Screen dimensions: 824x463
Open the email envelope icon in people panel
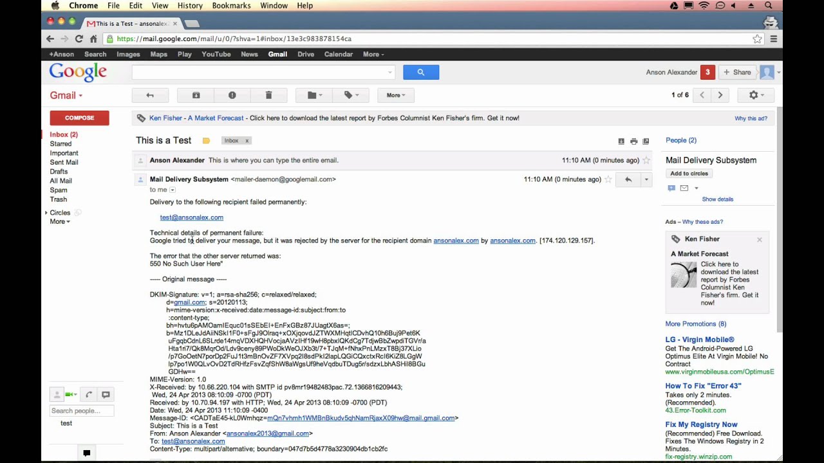[x=684, y=188]
